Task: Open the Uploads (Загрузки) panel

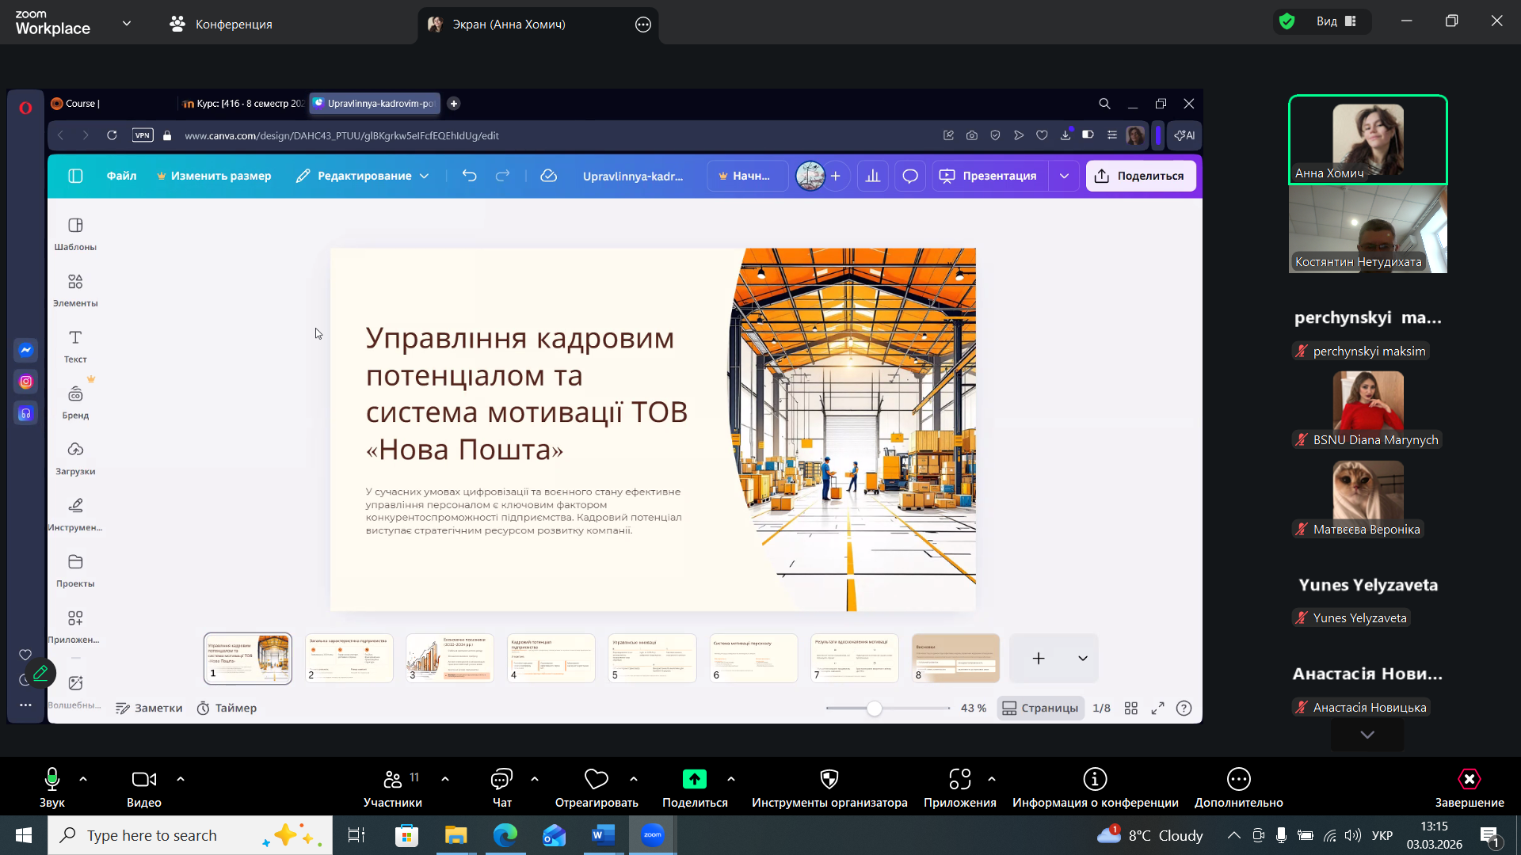Action: tap(75, 458)
